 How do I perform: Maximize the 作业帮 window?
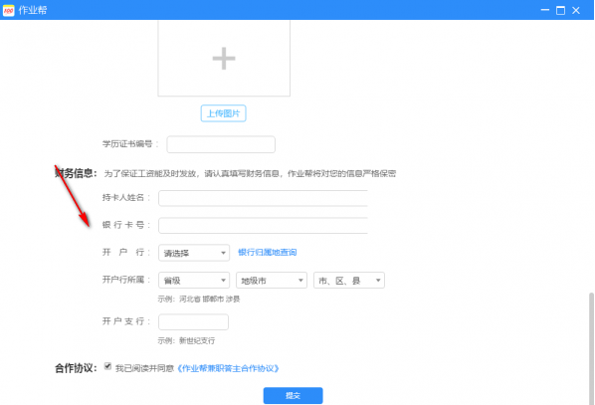click(560, 10)
